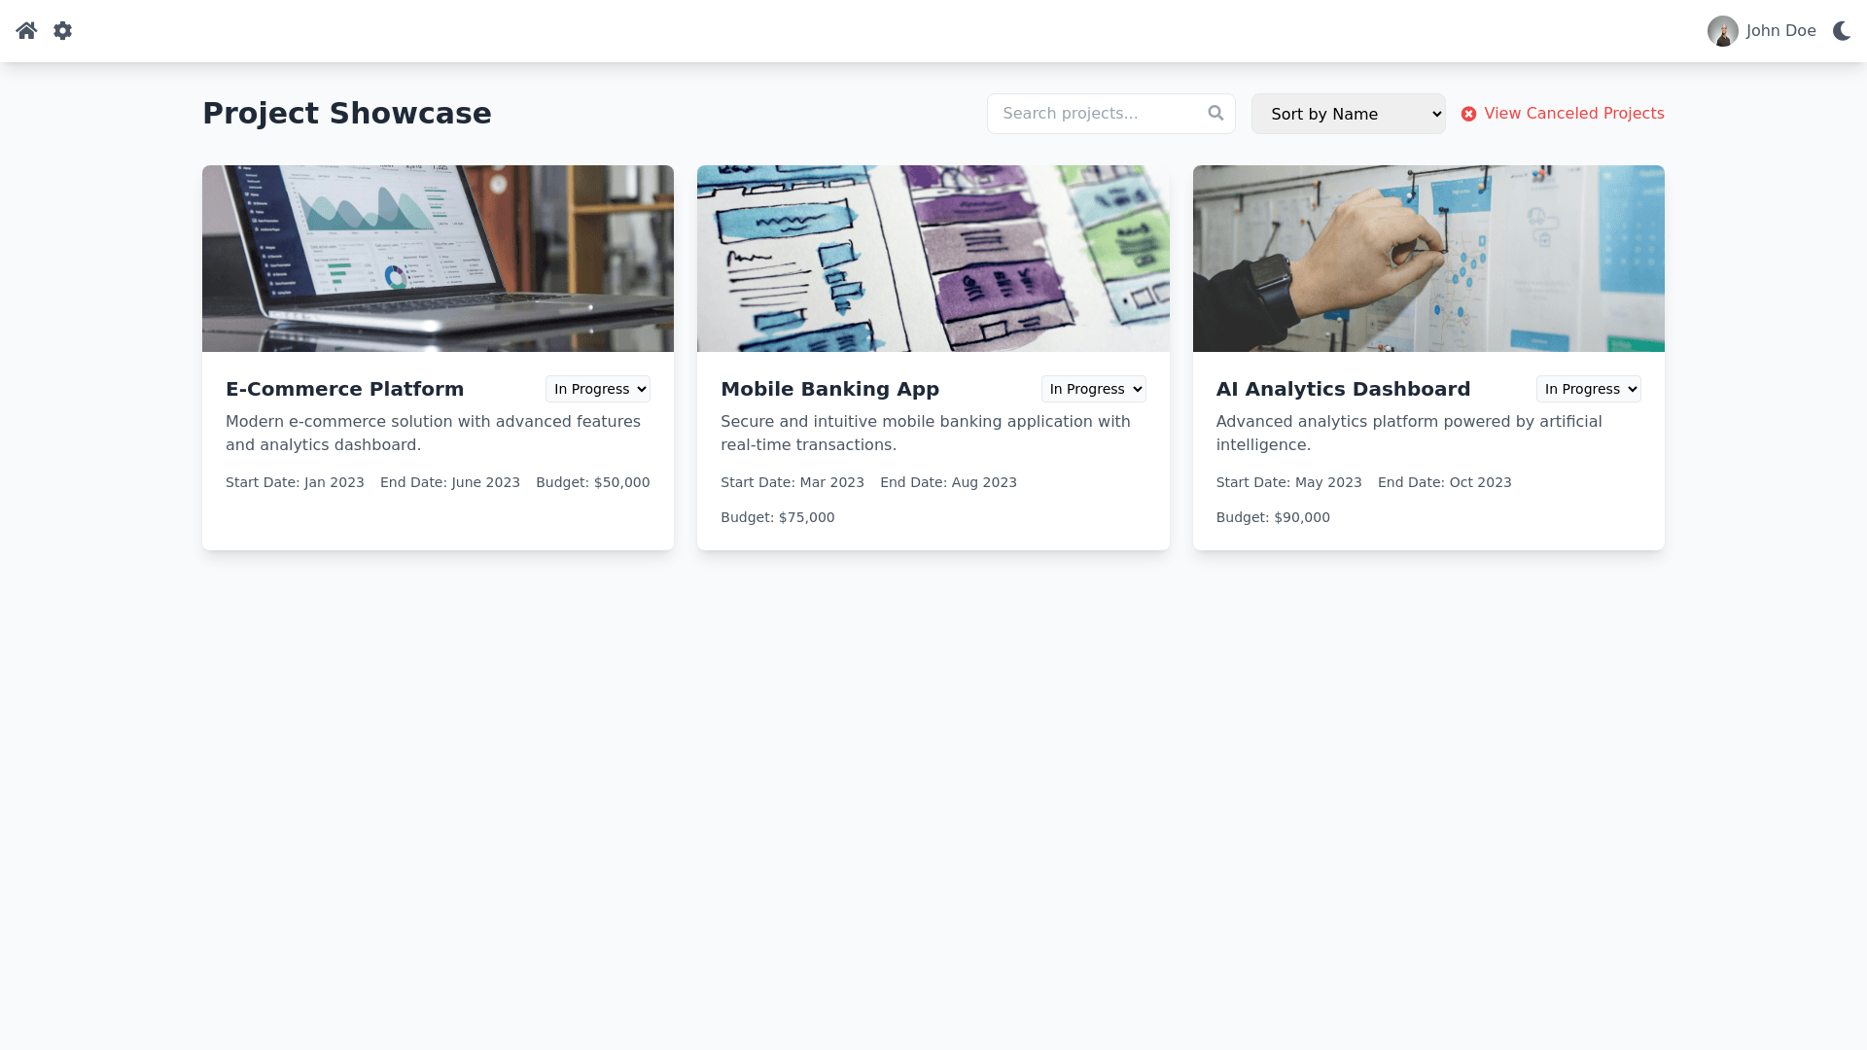Change E-Commerce Platform status dropdown

(x=598, y=389)
